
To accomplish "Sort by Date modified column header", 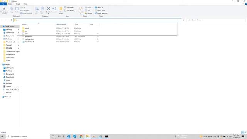I will click(x=61, y=24).
